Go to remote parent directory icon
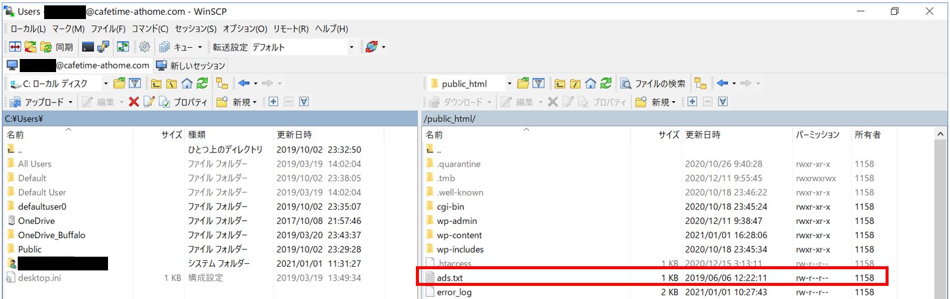Viewport: 950px width, 299px height. (x=560, y=83)
